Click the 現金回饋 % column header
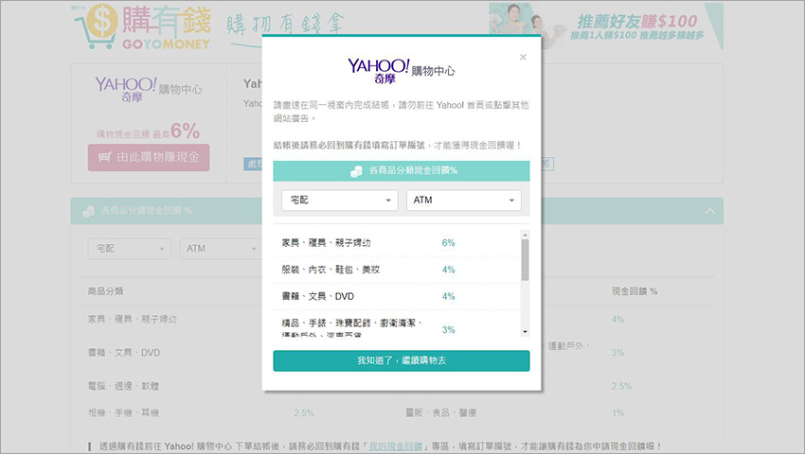This screenshot has width=805, height=454. [x=634, y=291]
